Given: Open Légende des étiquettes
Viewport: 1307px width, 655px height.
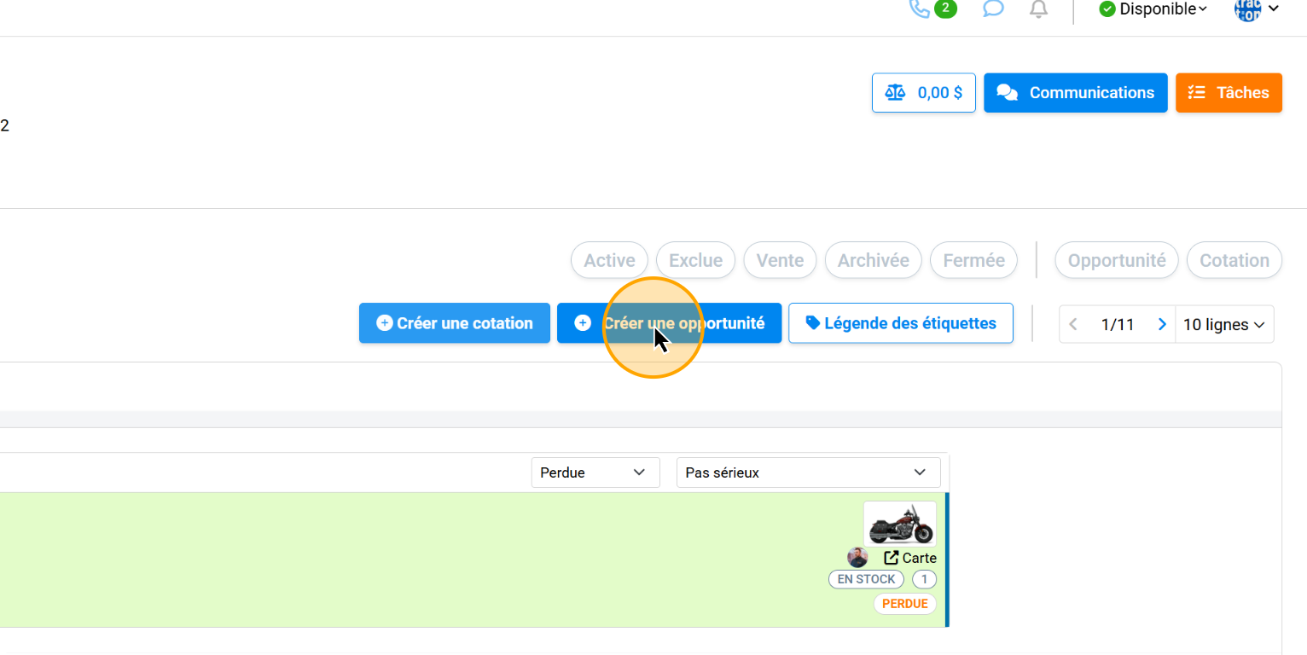Looking at the screenshot, I should click(x=900, y=323).
